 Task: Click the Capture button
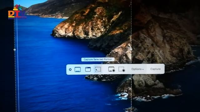pos(155,69)
